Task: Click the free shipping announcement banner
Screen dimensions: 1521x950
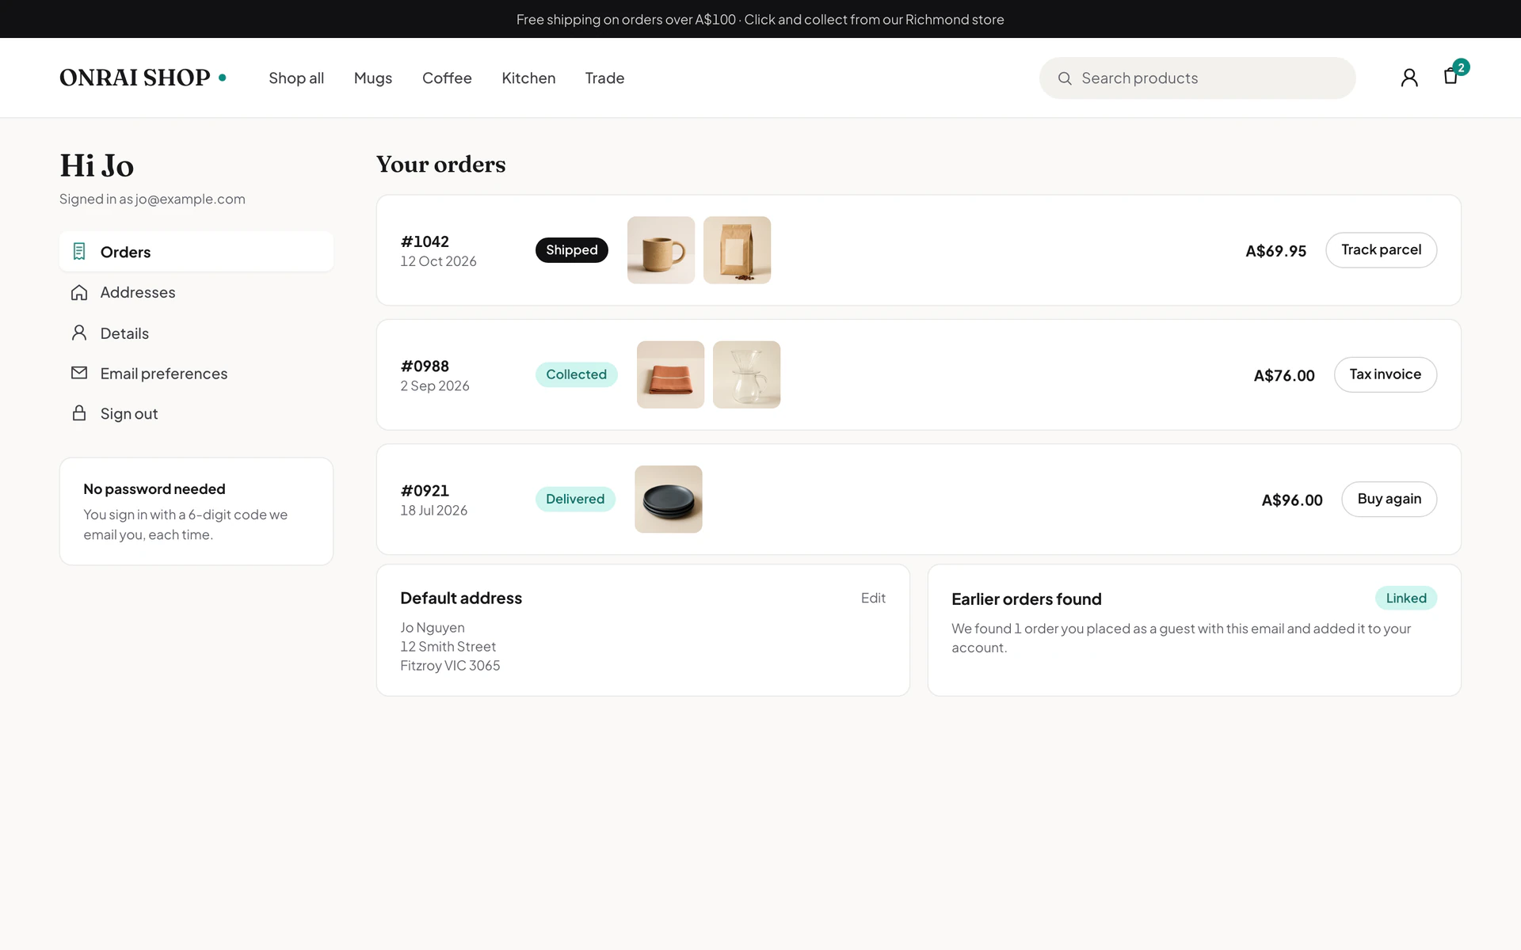Action: click(760, 19)
